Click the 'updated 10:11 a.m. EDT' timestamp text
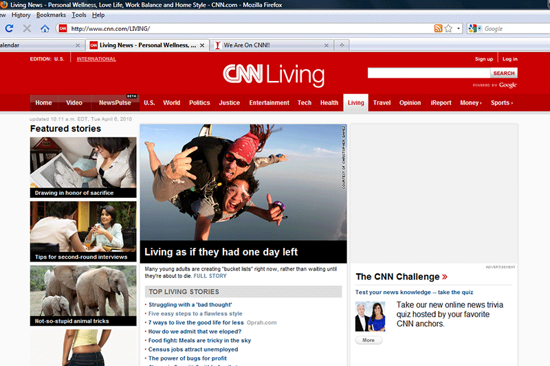Screen dimensions: 550x366 (x=80, y=119)
